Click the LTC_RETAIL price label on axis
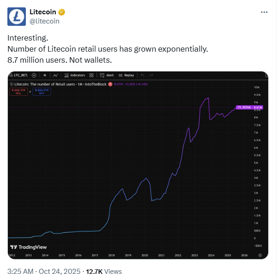Image resolution: width=277 pixels, height=278 pixels. (x=249, y=107)
